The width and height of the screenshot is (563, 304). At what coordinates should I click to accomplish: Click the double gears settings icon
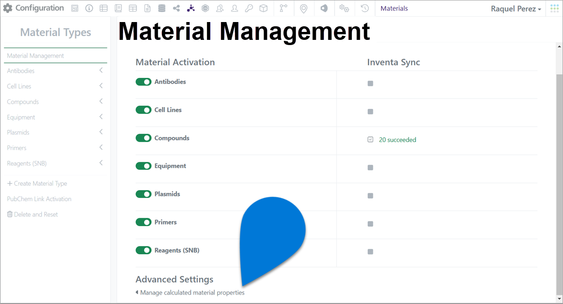click(344, 8)
